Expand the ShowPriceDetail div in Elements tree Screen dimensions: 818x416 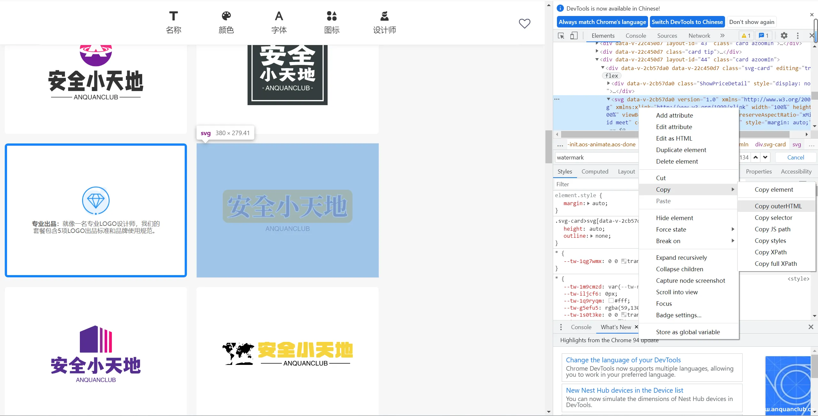coord(609,83)
